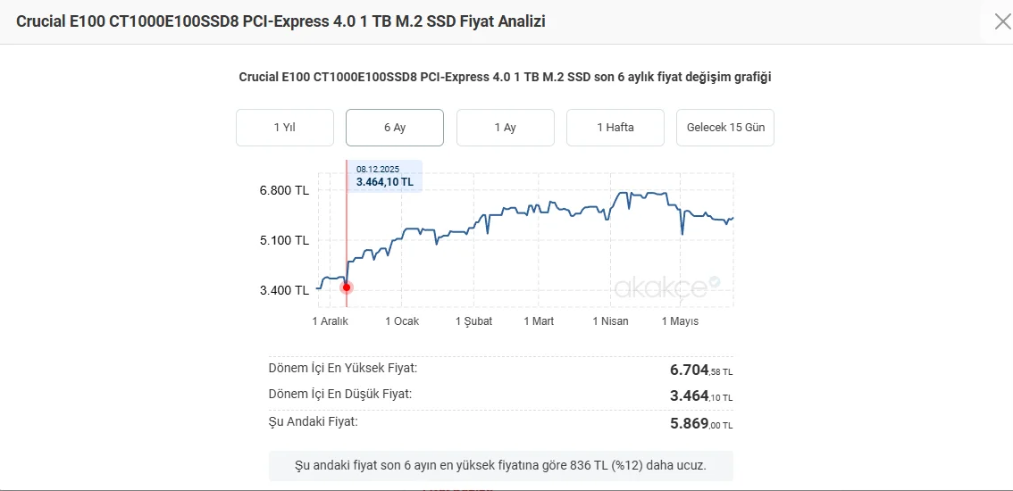The height and width of the screenshot is (491, 1013).
Task: Click the lowest price value 3.464 TL
Action: pos(701,396)
